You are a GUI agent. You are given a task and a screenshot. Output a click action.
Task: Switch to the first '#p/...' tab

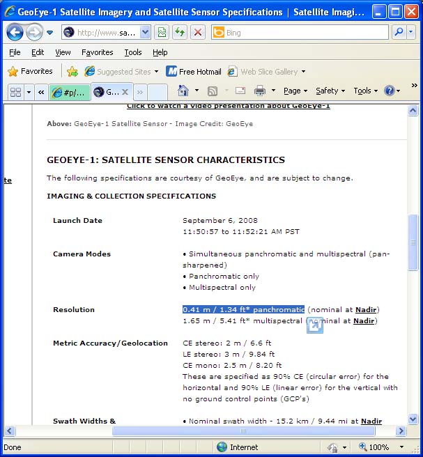tap(69, 92)
